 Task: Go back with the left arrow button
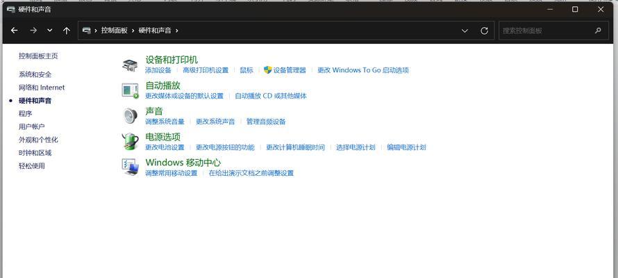click(x=15, y=31)
